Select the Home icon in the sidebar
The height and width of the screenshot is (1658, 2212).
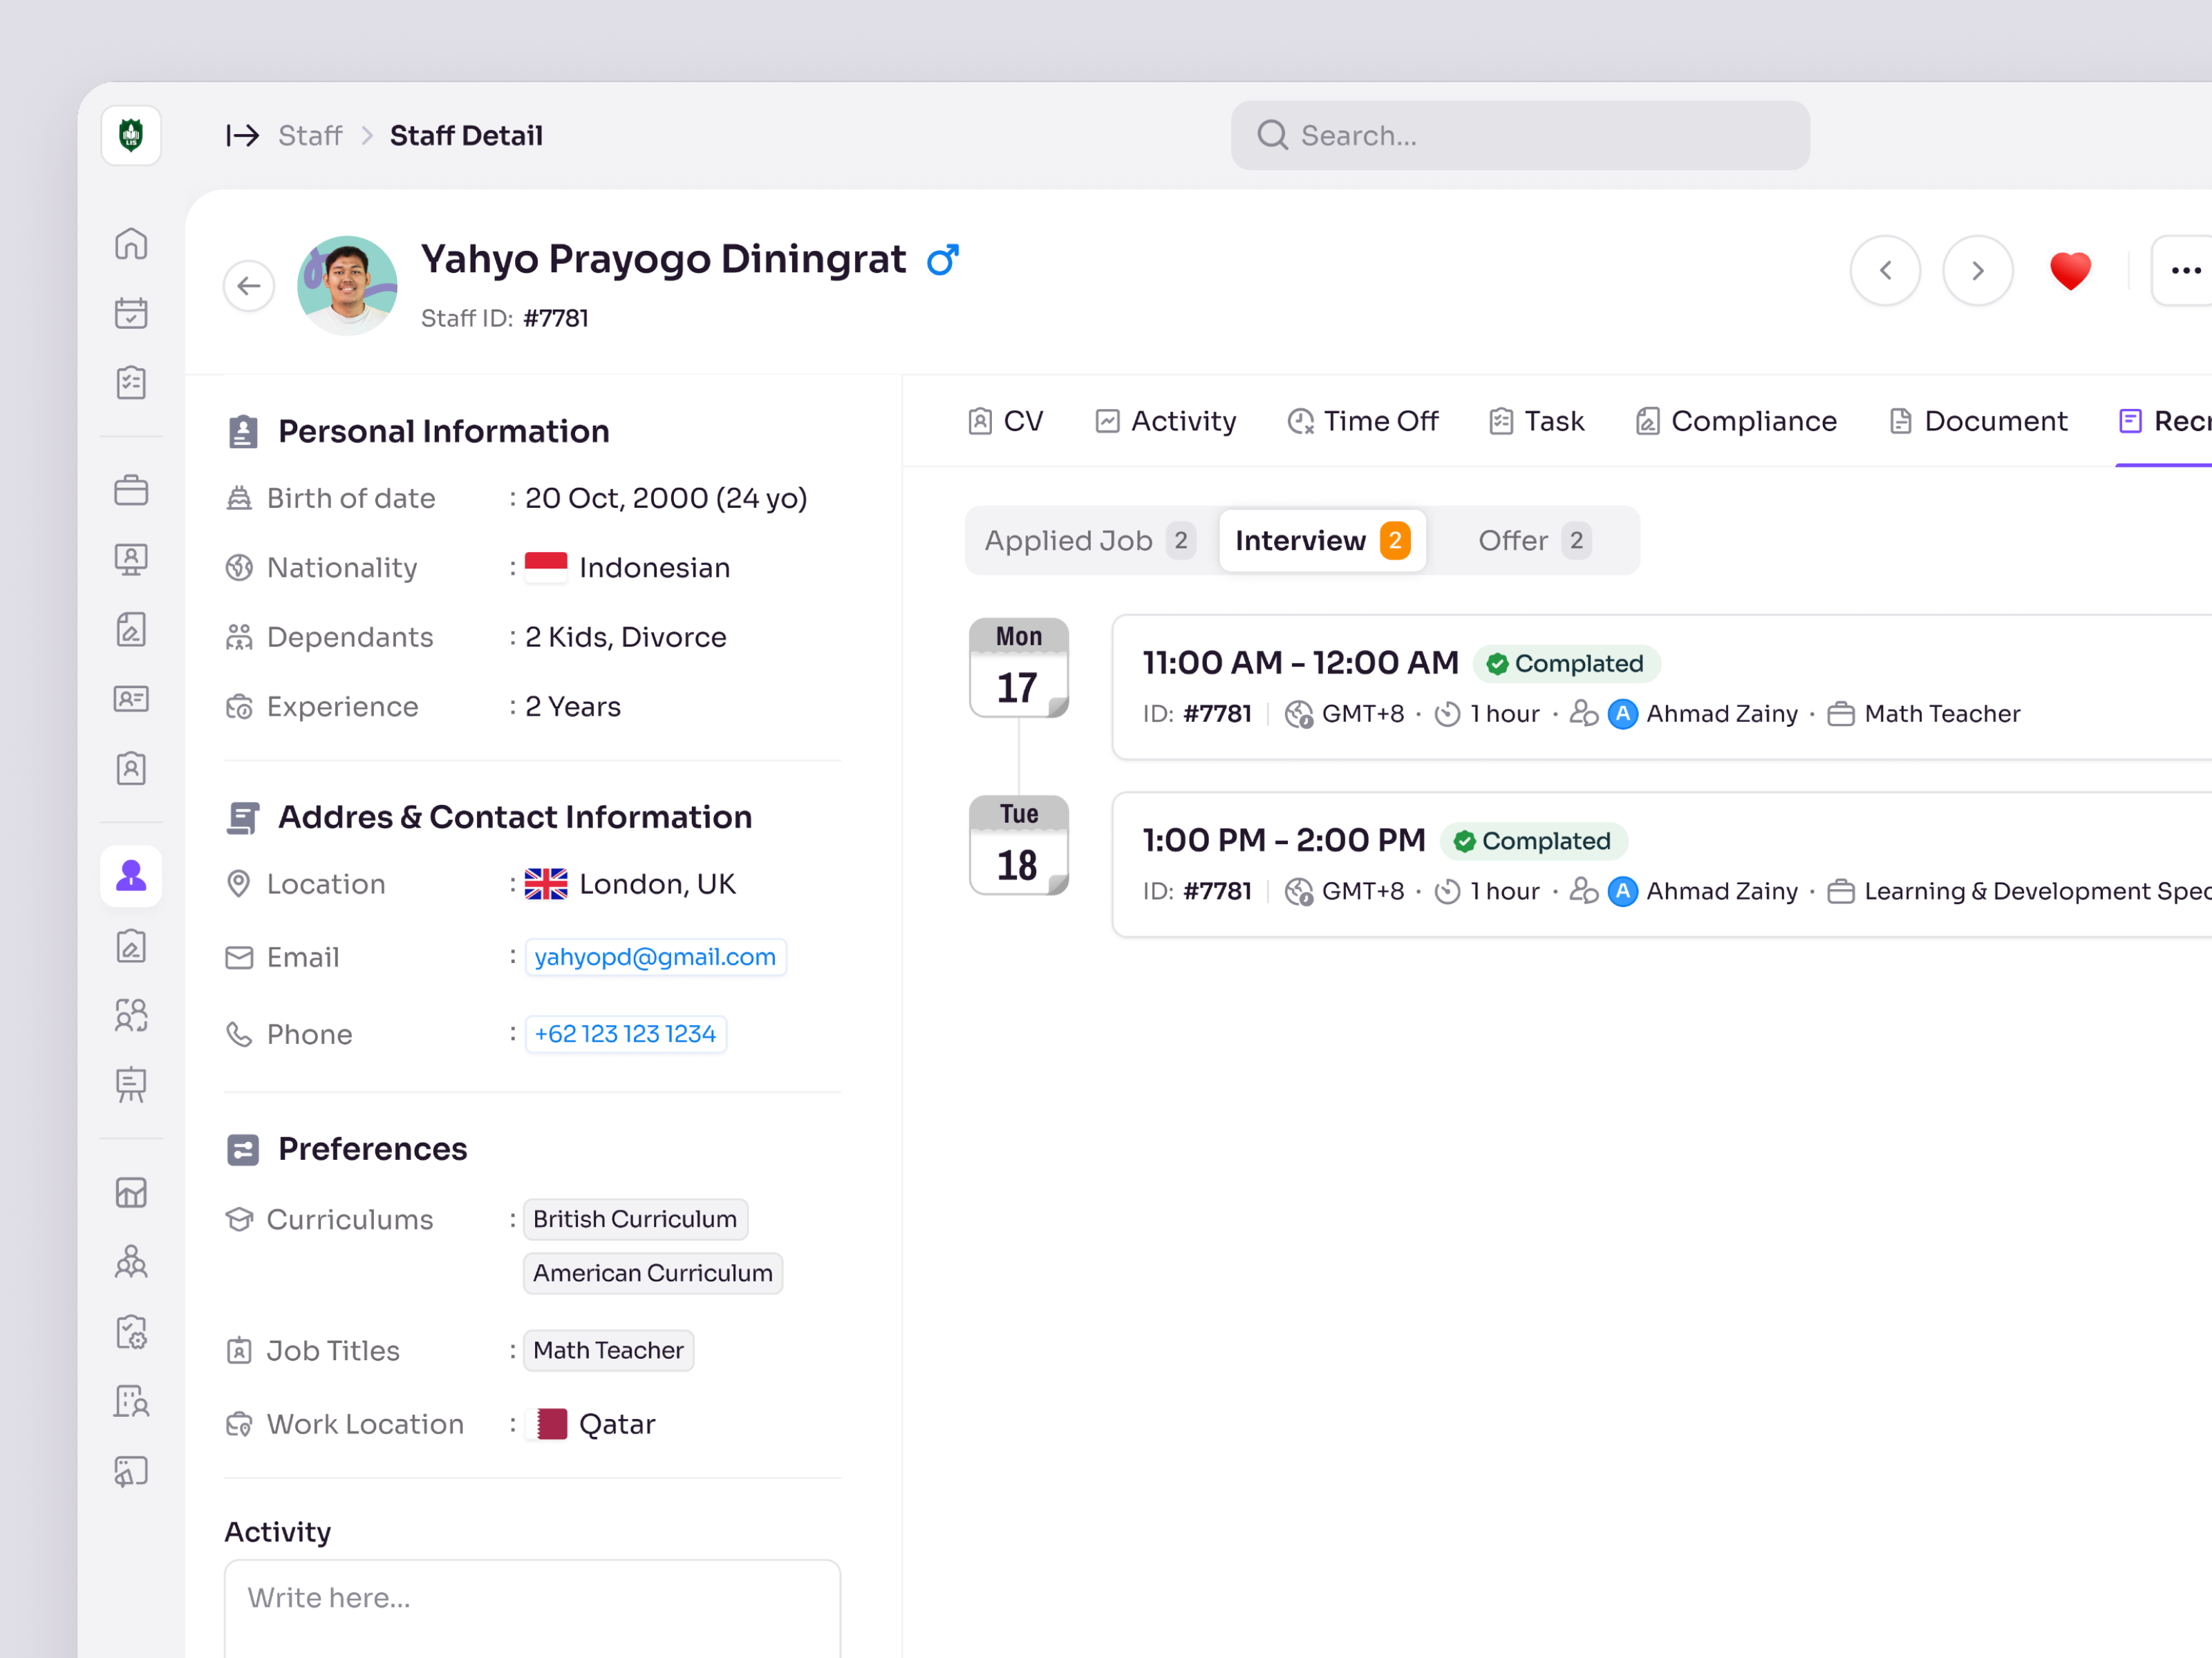point(131,243)
